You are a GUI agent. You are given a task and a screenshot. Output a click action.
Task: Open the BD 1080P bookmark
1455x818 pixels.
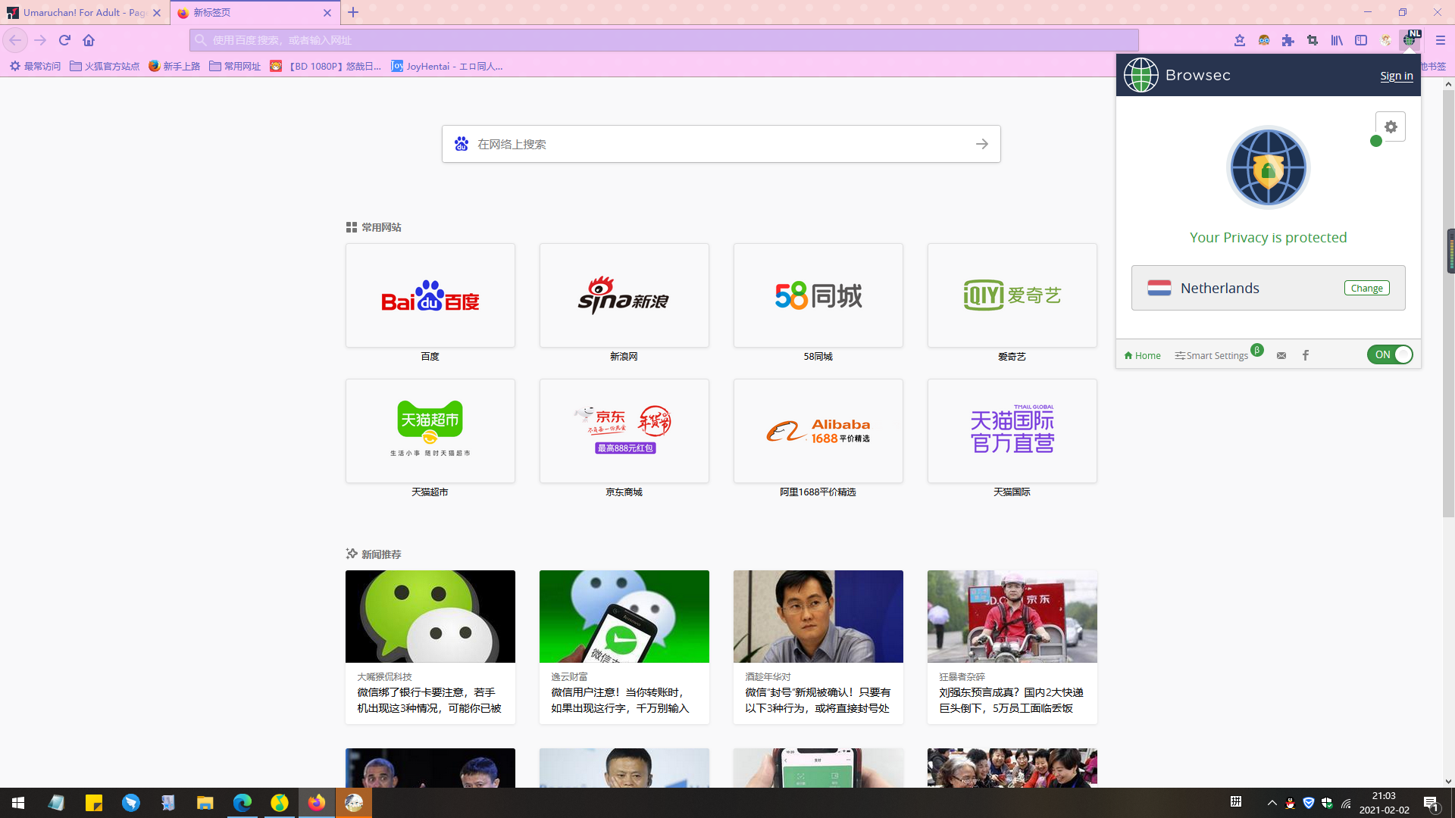(326, 66)
